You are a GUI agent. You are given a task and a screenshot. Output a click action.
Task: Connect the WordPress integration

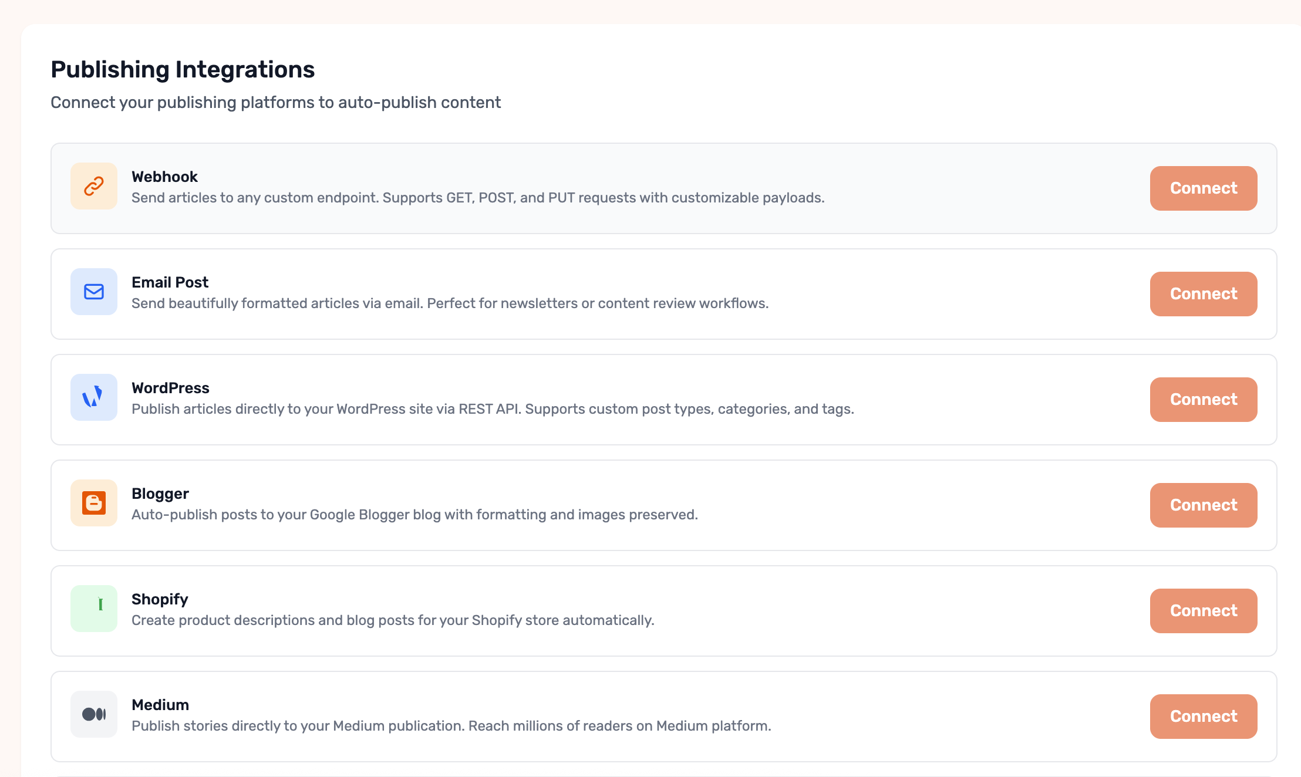1204,400
